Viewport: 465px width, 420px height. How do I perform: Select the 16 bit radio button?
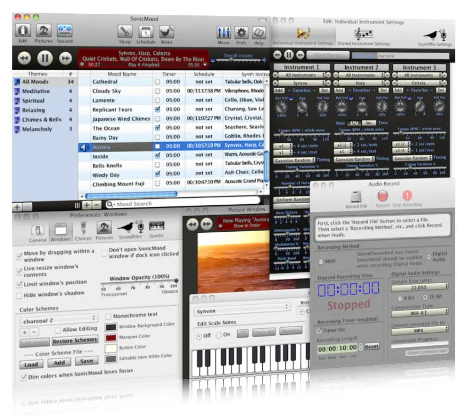425,297
